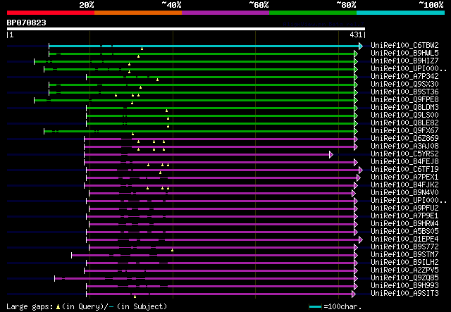Screen dimensions: 451x312
Task: Open the UniRef100_B9HWL5 hit label
Action: tap(404, 54)
